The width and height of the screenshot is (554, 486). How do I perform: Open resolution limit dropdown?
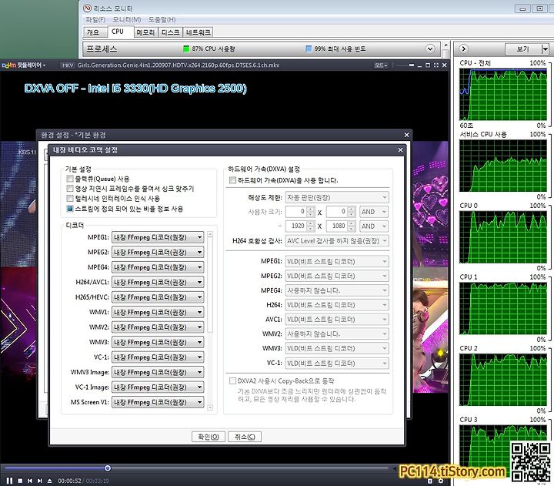tap(337, 197)
